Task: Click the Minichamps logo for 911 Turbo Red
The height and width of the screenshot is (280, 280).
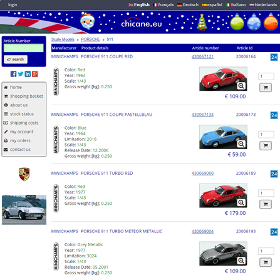Action: [56, 199]
